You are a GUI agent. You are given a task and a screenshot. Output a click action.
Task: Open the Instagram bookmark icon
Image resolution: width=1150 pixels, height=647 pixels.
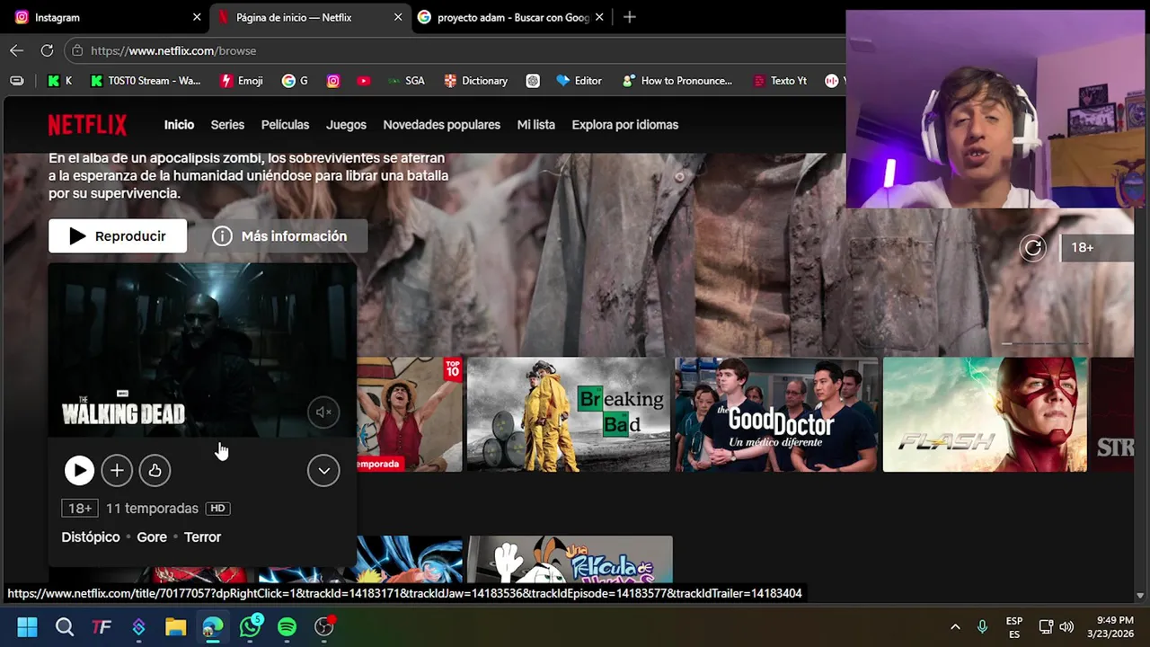click(333, 81)
